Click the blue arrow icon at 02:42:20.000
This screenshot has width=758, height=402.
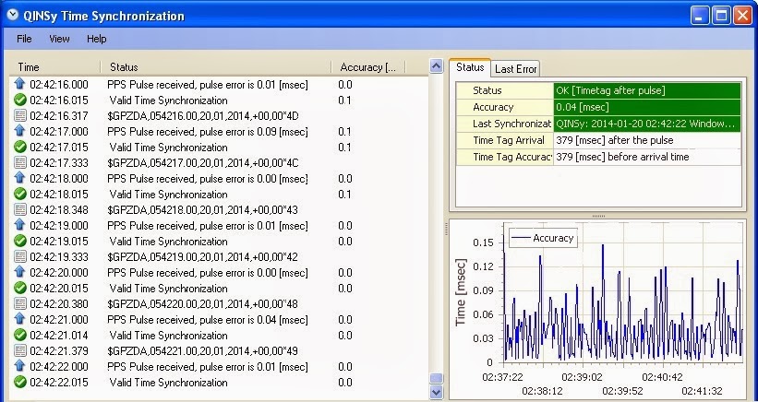point(19,272)
